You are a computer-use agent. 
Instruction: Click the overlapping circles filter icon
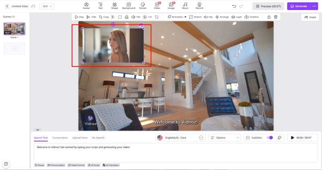point(127,17)
